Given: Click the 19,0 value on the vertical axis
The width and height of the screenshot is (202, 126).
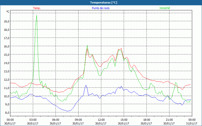Looking at the screenshot, I should pyautogui.click(x=7, y=21).
